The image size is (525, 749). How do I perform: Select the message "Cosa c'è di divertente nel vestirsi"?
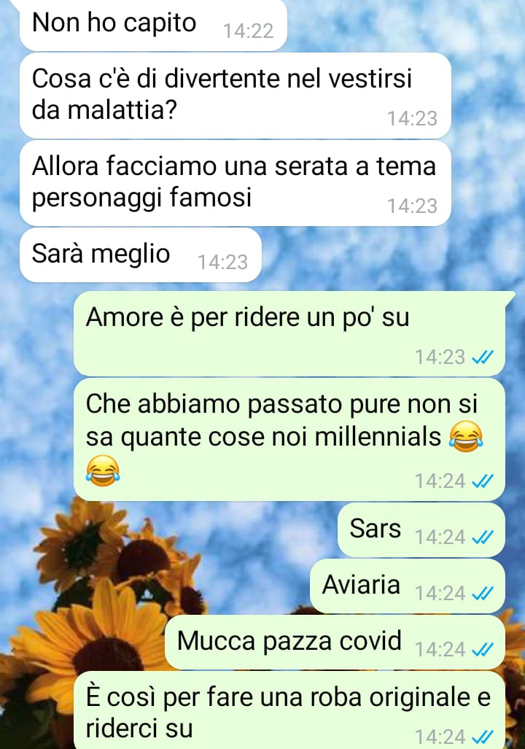point(235,96)
